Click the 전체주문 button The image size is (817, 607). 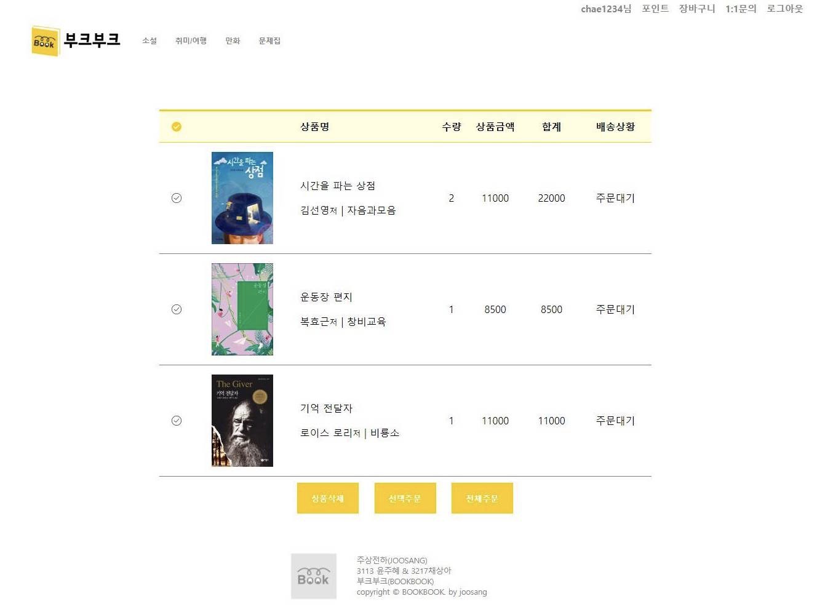(482, 498)
